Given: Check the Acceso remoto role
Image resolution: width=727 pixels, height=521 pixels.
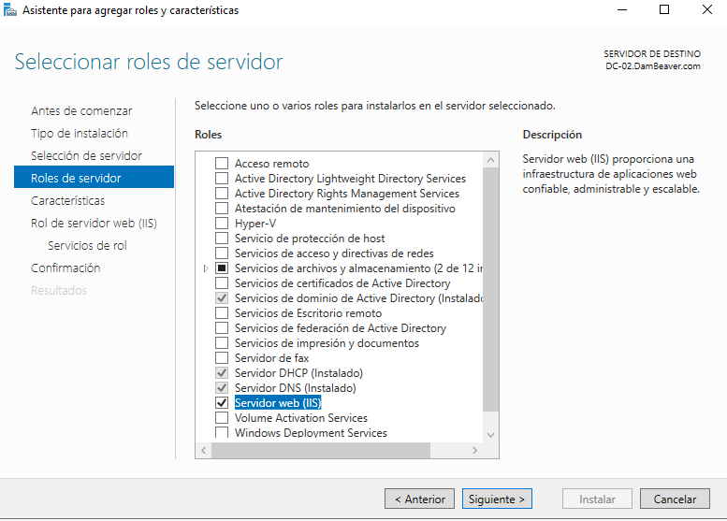Looking at the screenshot, I should (222, 163).
